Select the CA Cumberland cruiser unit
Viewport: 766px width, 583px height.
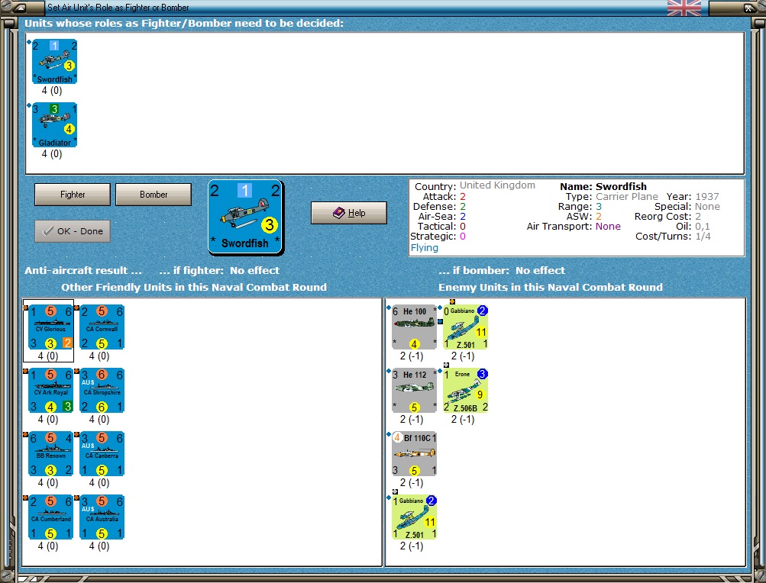point(50,517)
